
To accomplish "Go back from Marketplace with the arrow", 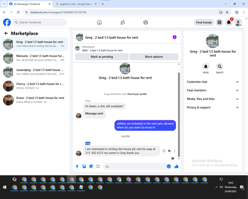I will pyautogui.click(x=6, y=33).
